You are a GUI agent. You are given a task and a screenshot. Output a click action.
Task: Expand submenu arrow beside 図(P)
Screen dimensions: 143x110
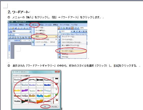(56, 36)
